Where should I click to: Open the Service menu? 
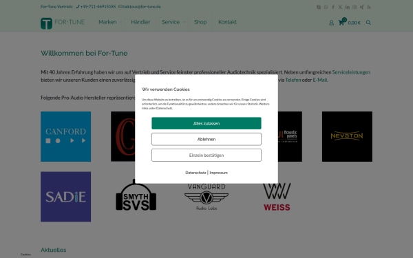pos(171,22)
